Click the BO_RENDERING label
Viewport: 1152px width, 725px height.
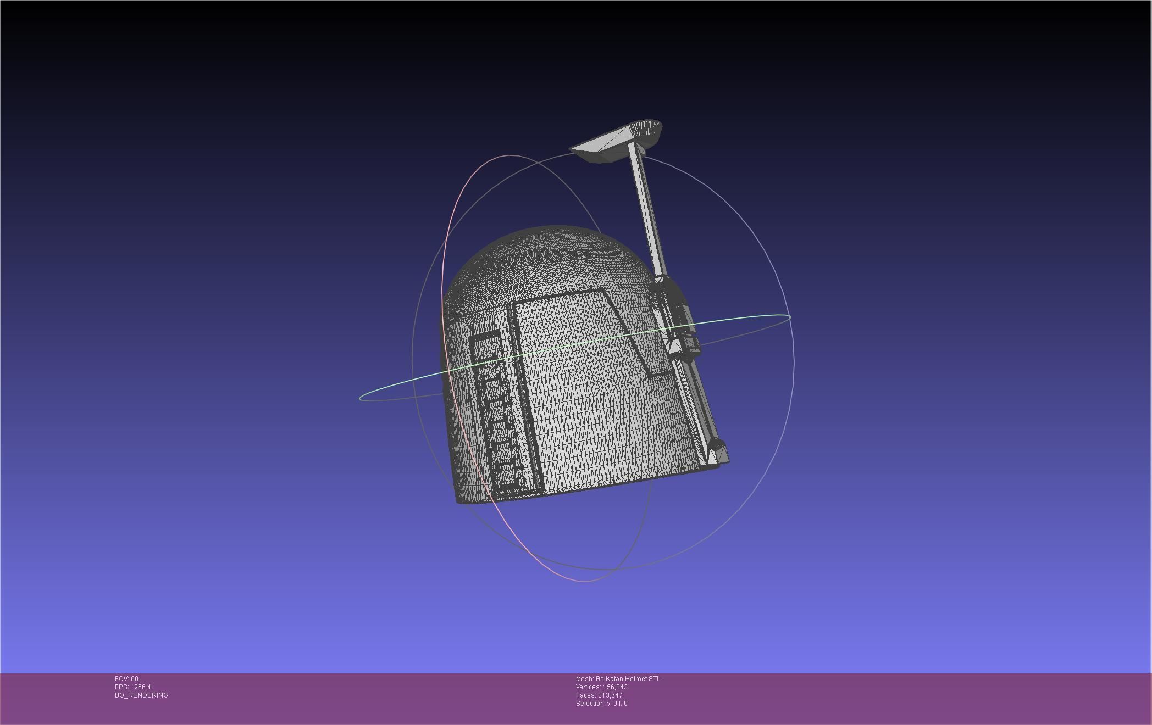point(141,695)
